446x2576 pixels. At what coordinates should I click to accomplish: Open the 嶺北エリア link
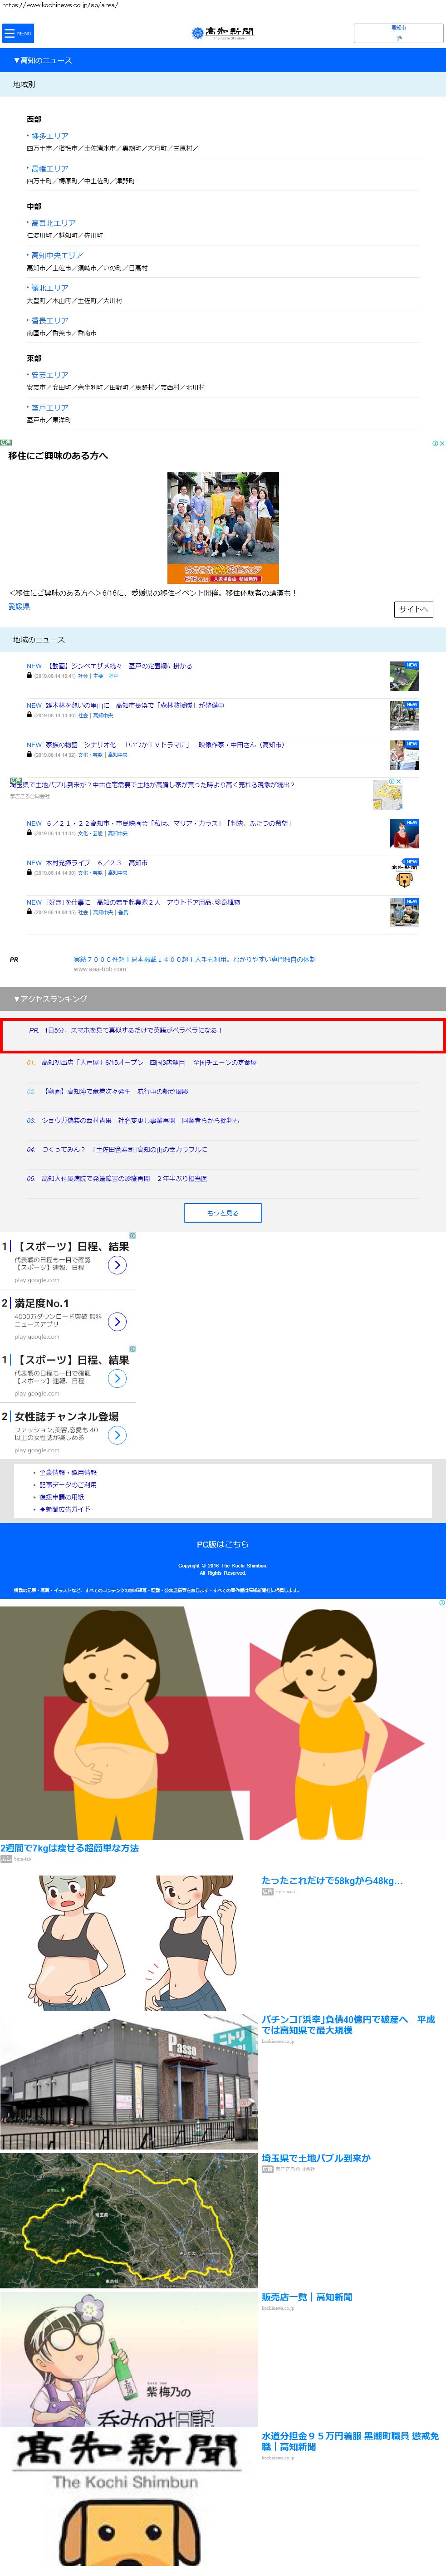click(49, 288)
